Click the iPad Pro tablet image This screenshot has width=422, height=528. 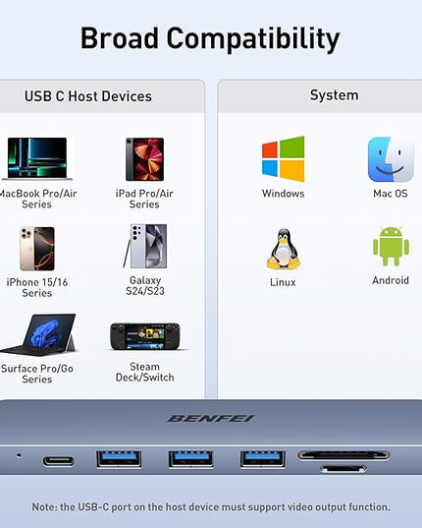(145, 159)
